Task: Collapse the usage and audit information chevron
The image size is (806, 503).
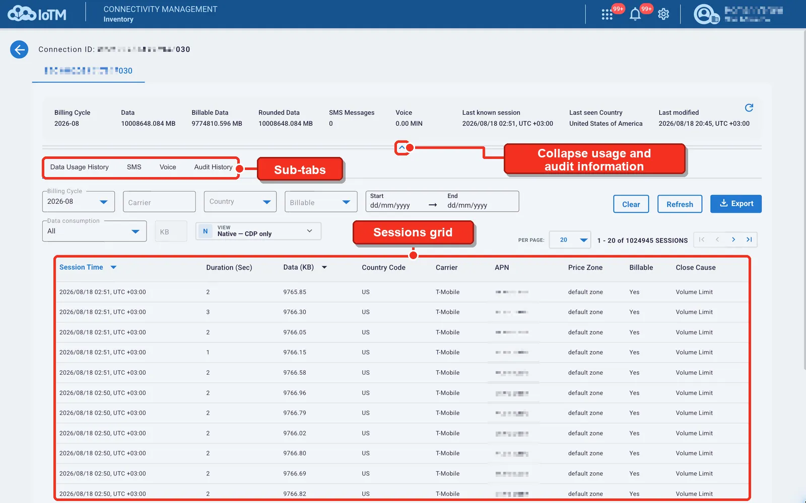Action: coord(401,148)
